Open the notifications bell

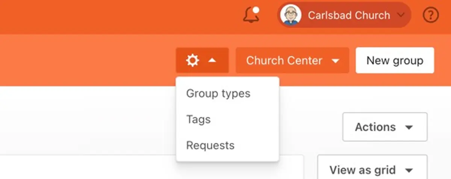click(251, 15)
